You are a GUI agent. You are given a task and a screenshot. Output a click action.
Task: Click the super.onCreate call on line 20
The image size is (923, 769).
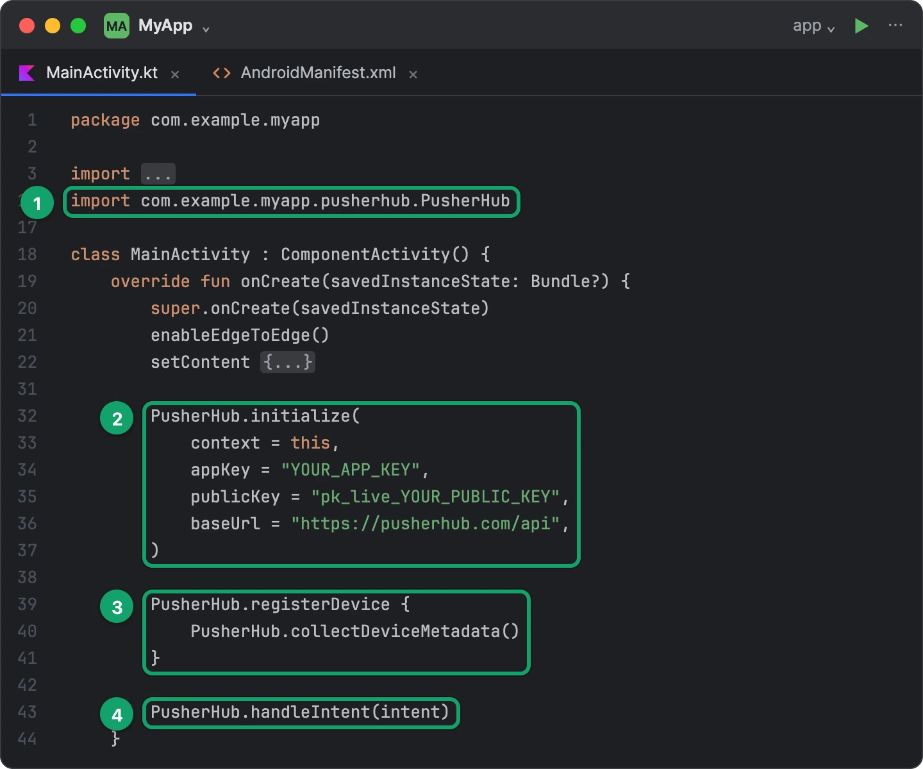320,308
